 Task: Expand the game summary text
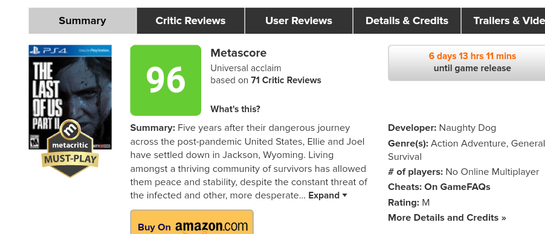click(327, 195)
